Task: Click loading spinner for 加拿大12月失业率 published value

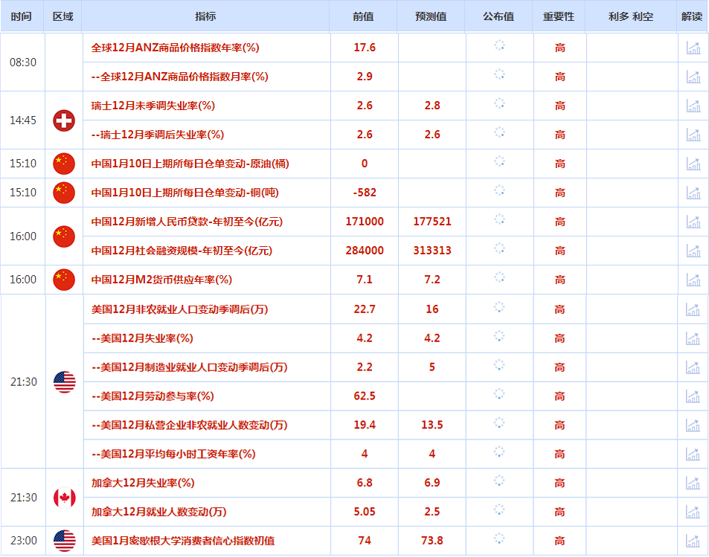Action: [499, 480]
